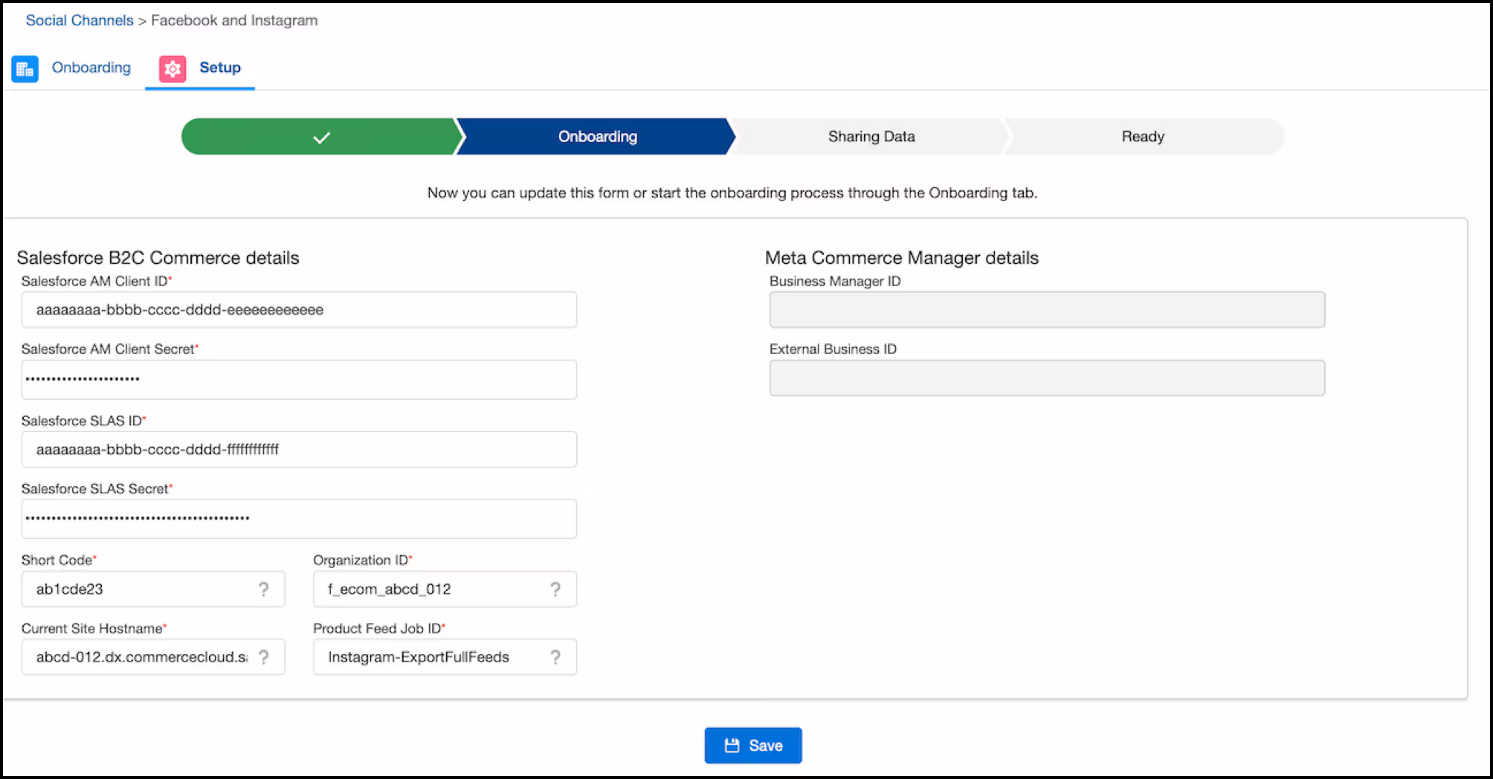Image resolution: width=1493 pixels, height=779 pixels.
Task: Click the 'Facebook and Instagram' breadcrumb text
Action: (234, 20)
